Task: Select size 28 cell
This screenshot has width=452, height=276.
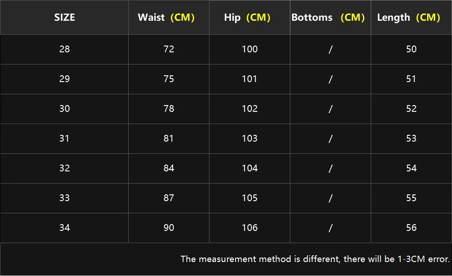Action: tap(65, 49)
